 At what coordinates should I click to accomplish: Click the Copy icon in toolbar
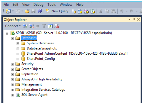(x=107, y=11)
